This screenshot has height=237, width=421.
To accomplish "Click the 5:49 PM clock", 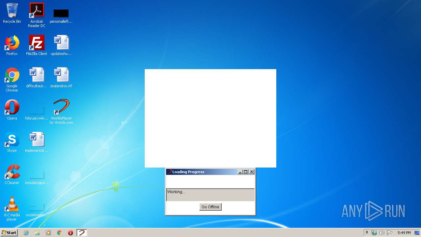I will [404, 233].
